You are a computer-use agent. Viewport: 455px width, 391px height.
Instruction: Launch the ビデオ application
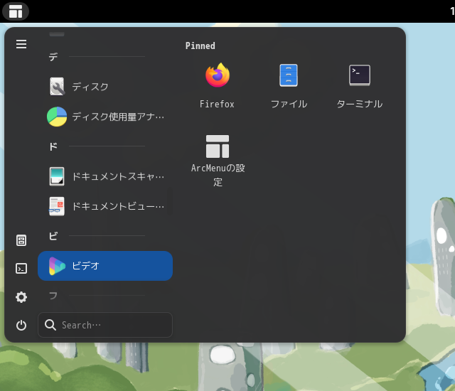click(x=105, y=266)
